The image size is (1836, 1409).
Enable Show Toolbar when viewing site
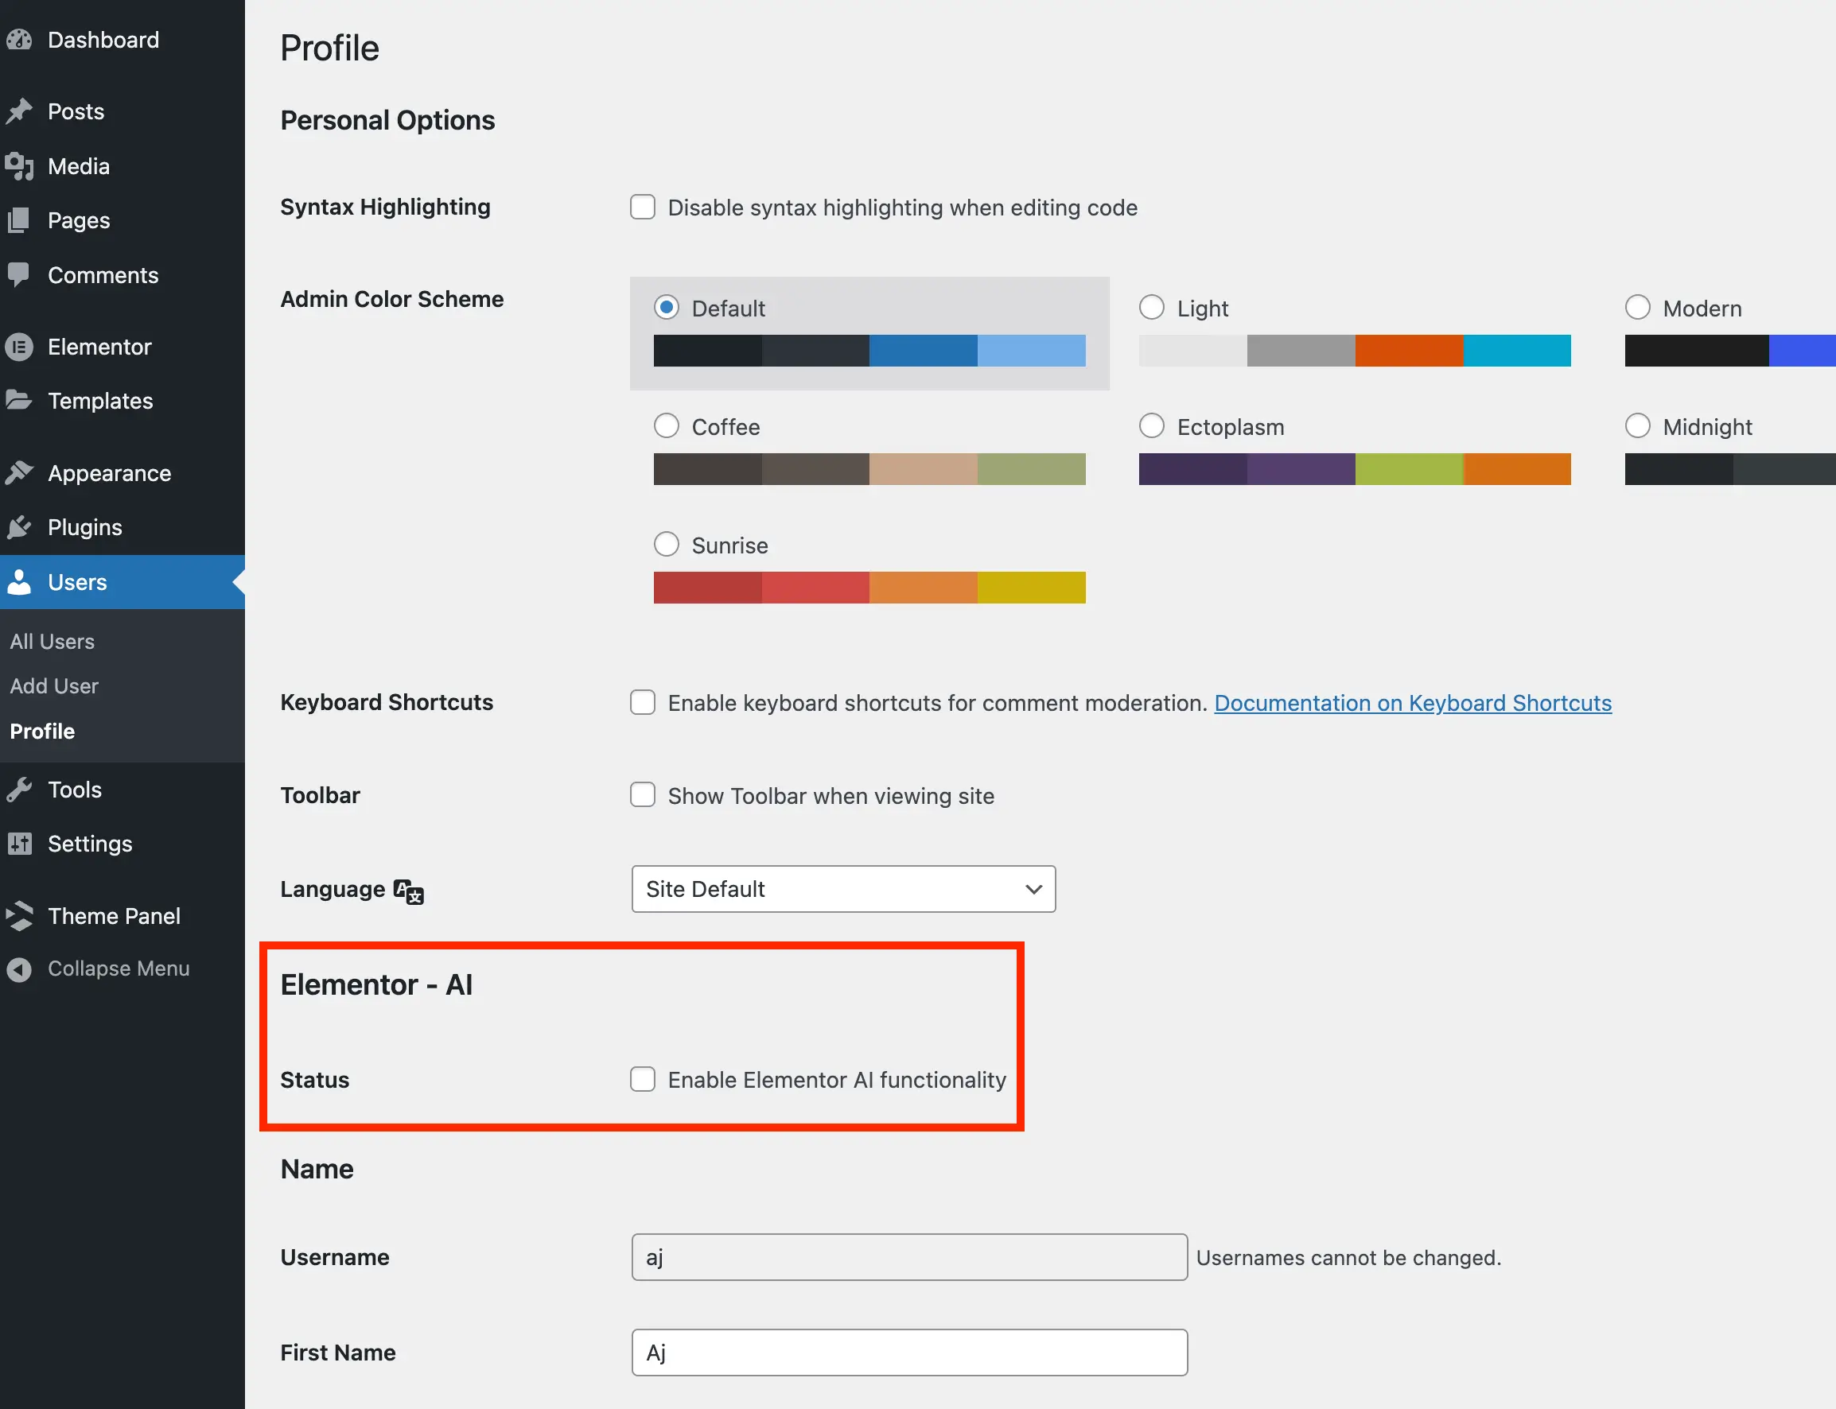642,794
